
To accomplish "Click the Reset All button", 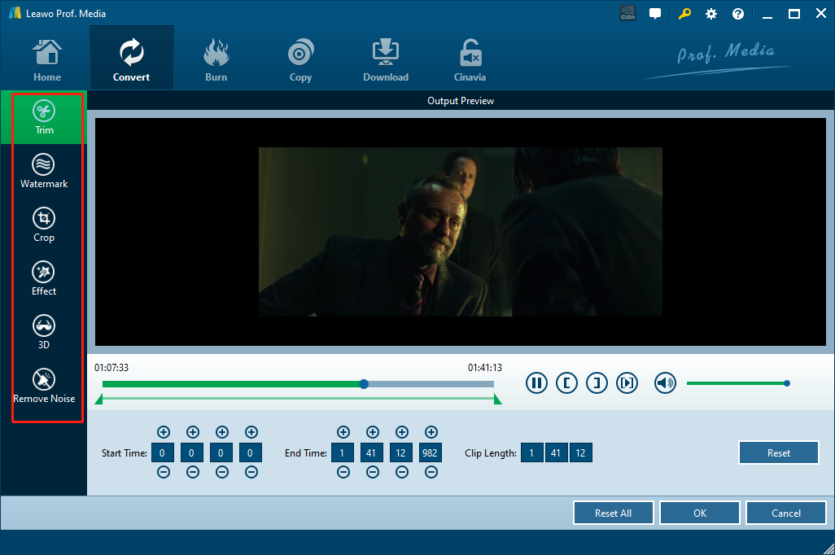I will pos(613,513).
